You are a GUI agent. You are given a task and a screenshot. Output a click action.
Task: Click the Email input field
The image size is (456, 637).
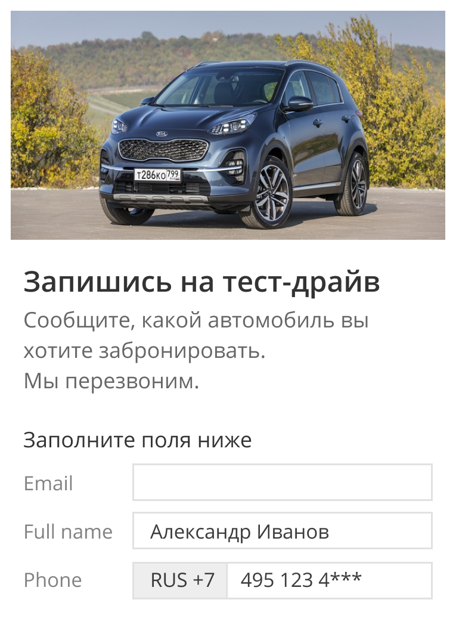click(282, 482)
